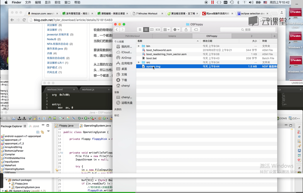The image size is (303, 193).
Task: Click the Finder search field
Action: click(248, 30)
